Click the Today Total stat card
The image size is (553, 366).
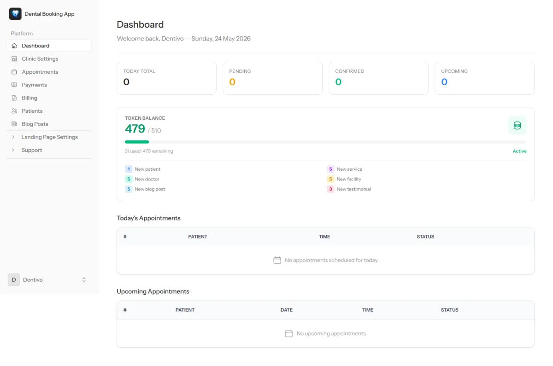pyautogui.click(x=166, y=78)
